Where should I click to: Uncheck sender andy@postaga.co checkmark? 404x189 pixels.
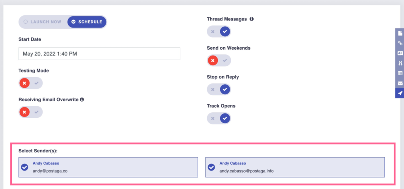coord(24,167)
